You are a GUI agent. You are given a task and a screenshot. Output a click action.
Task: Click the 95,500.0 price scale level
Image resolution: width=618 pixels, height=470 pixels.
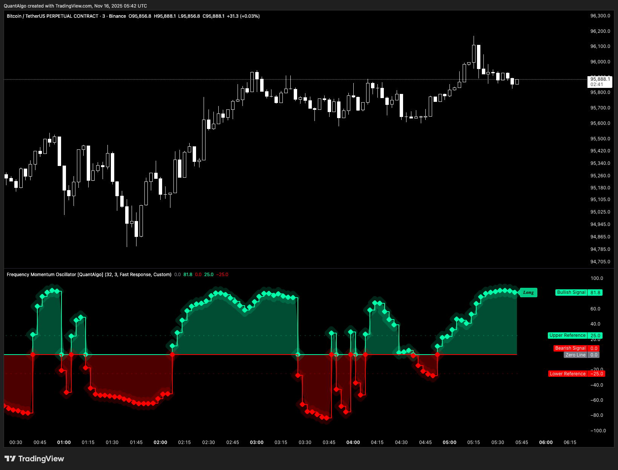(x=600, y=139)
